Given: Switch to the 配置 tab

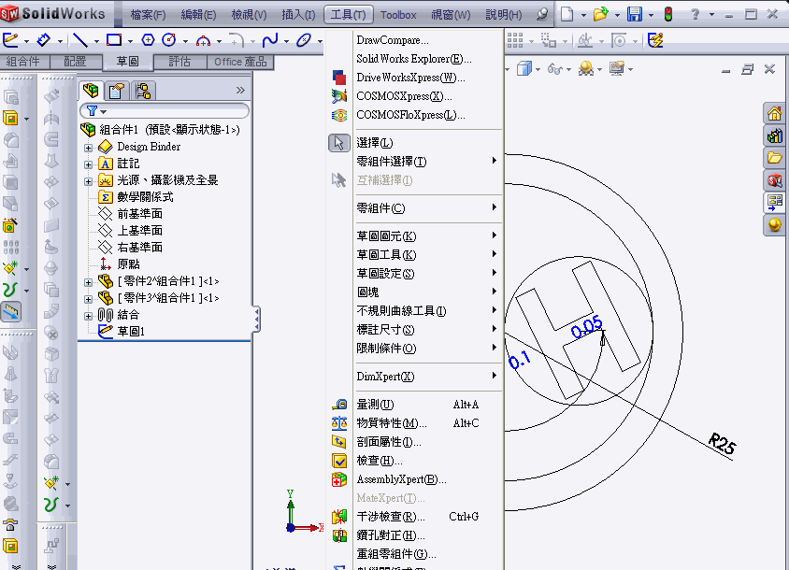Looking at the screenshot, I should (x=75, y=62).
